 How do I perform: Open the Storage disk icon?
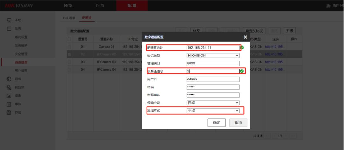9,112
